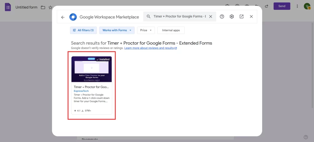Click the search magnifier icon
Viewport: 314px width, 142px height.
tap(148, 17)
